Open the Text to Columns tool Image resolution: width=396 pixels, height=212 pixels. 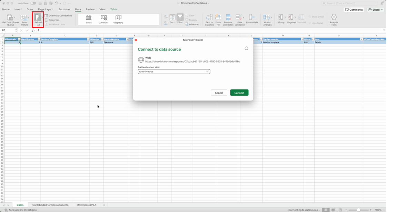point(209,17)
